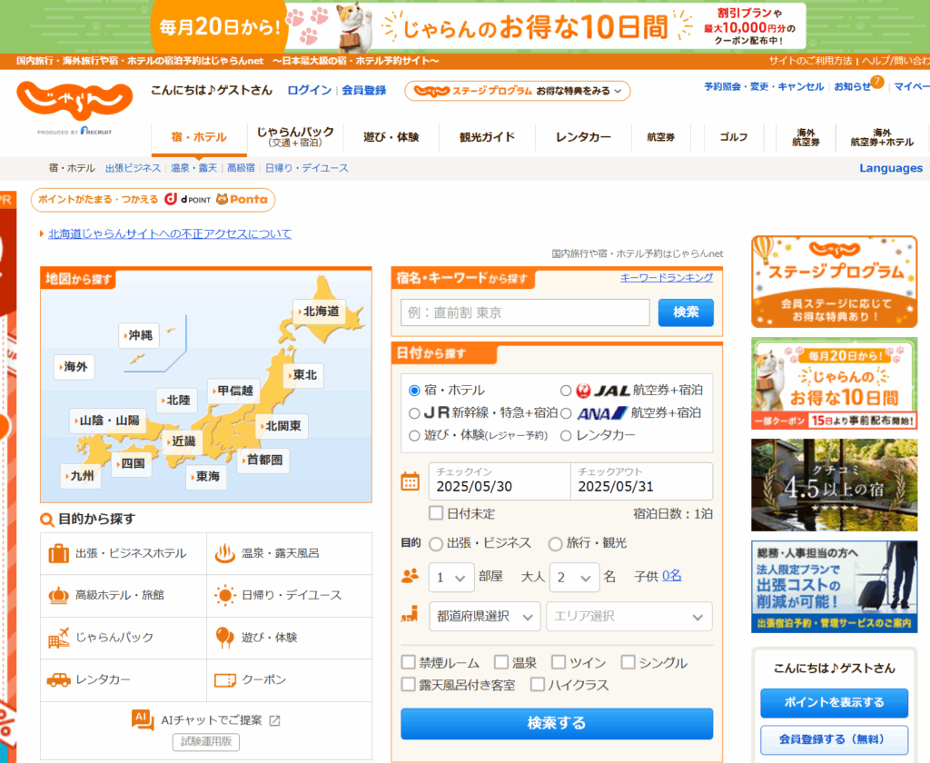Open the 遊び・体験 tab
The width and height of the screenshot is (930, 763).
pos(391,137)
